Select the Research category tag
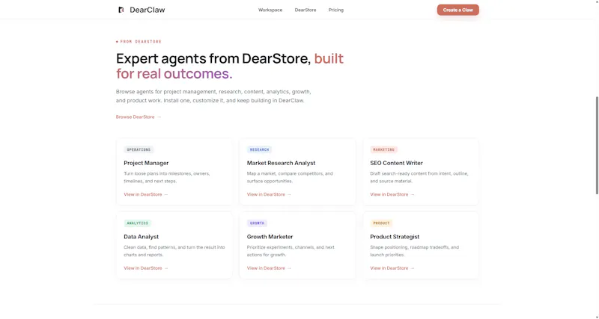 (259, 149)
